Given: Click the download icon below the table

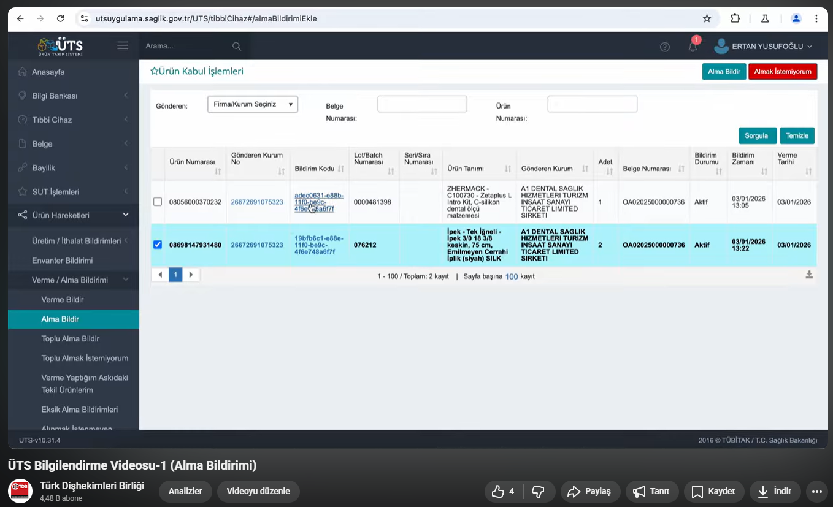Looking at the screenshot, I should (x=809, y=275).
